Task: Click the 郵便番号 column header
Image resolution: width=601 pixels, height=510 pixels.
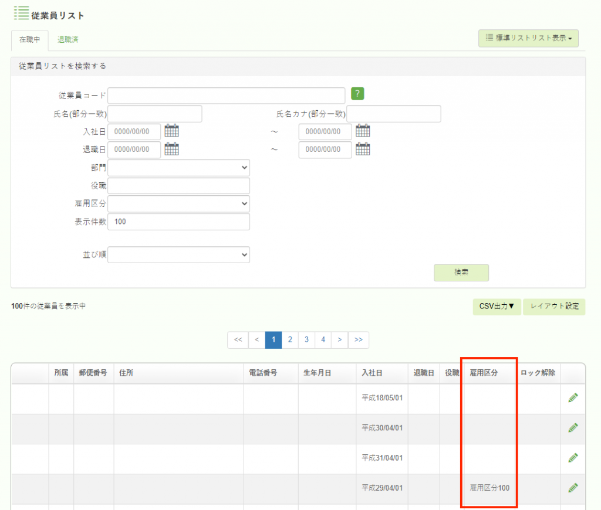Action: tap(93, 373)
